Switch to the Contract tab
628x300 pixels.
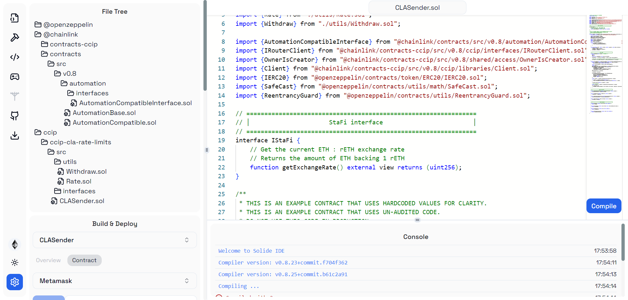84,260
